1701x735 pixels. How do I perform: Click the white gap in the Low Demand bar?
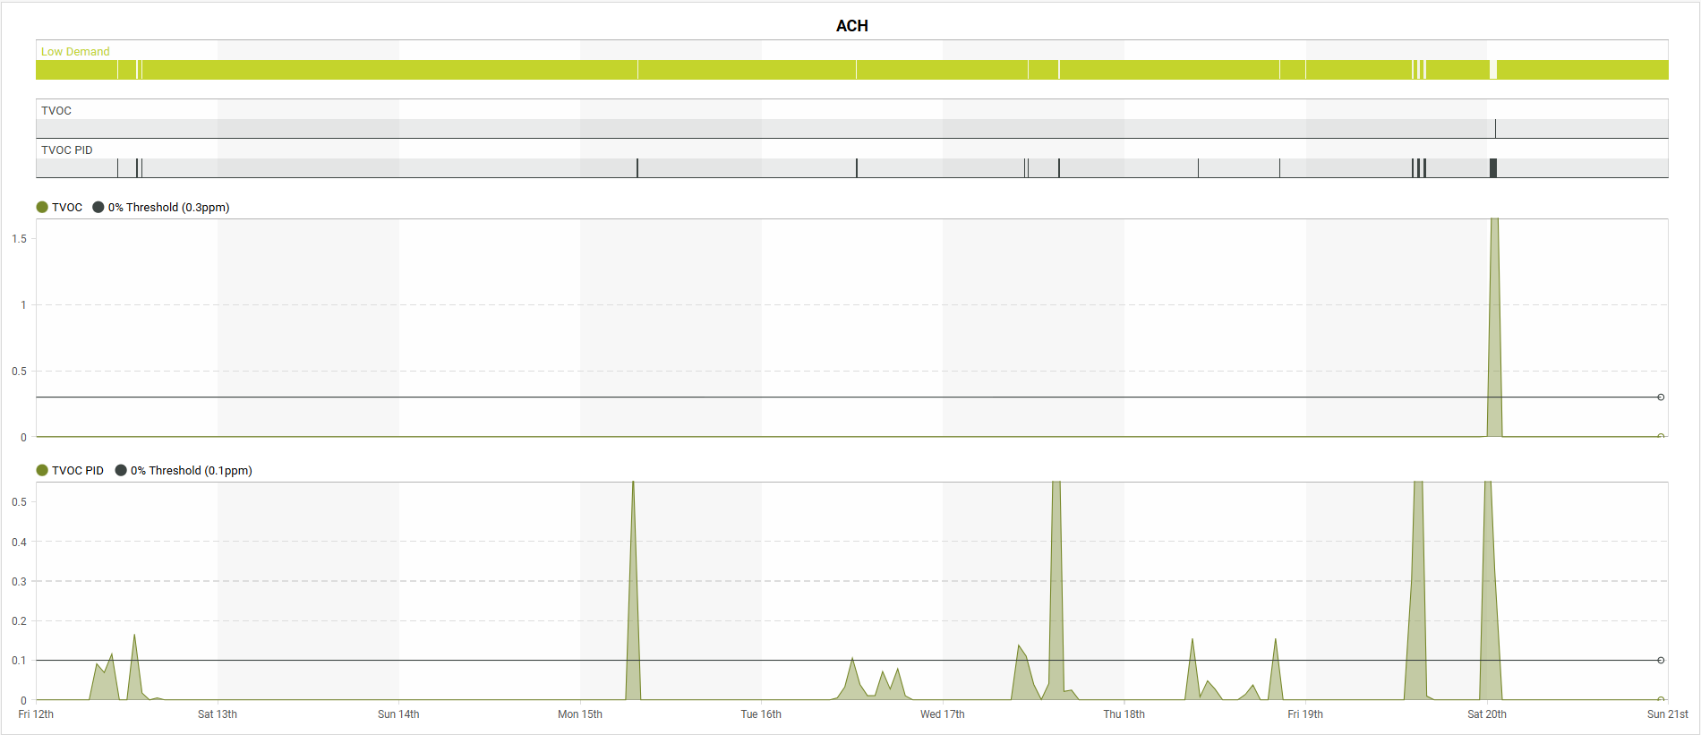click(x=1493, y=70)
